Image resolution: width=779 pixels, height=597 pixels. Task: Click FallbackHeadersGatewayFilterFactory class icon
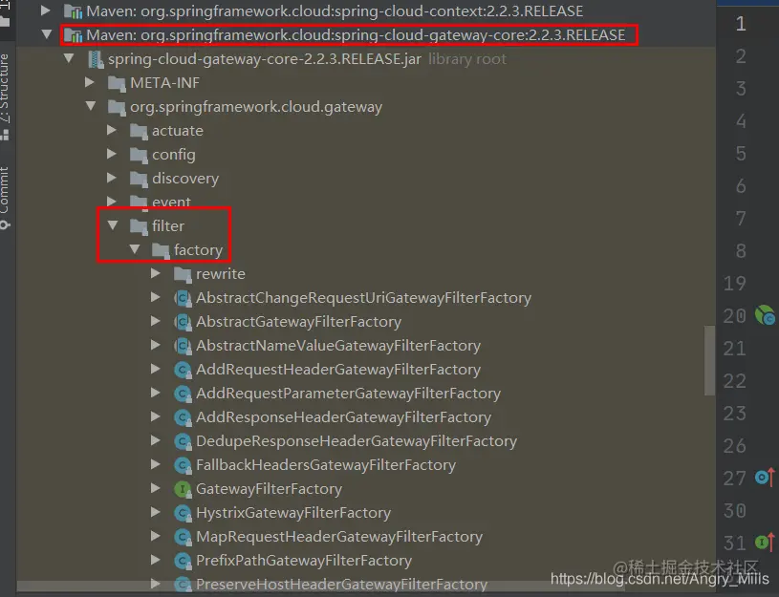tap(183, 465)
